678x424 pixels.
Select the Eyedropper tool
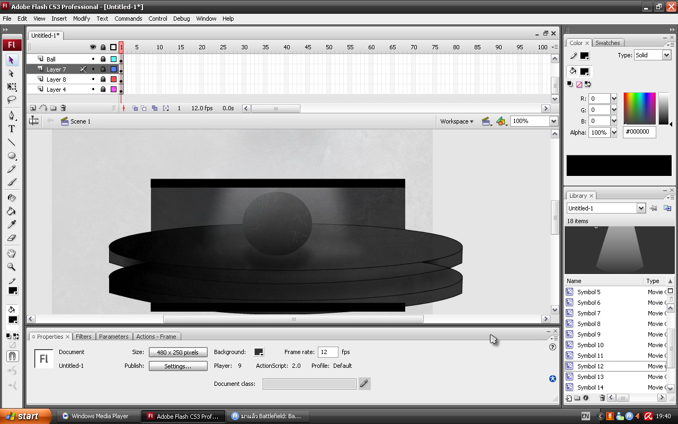[12, 224]
